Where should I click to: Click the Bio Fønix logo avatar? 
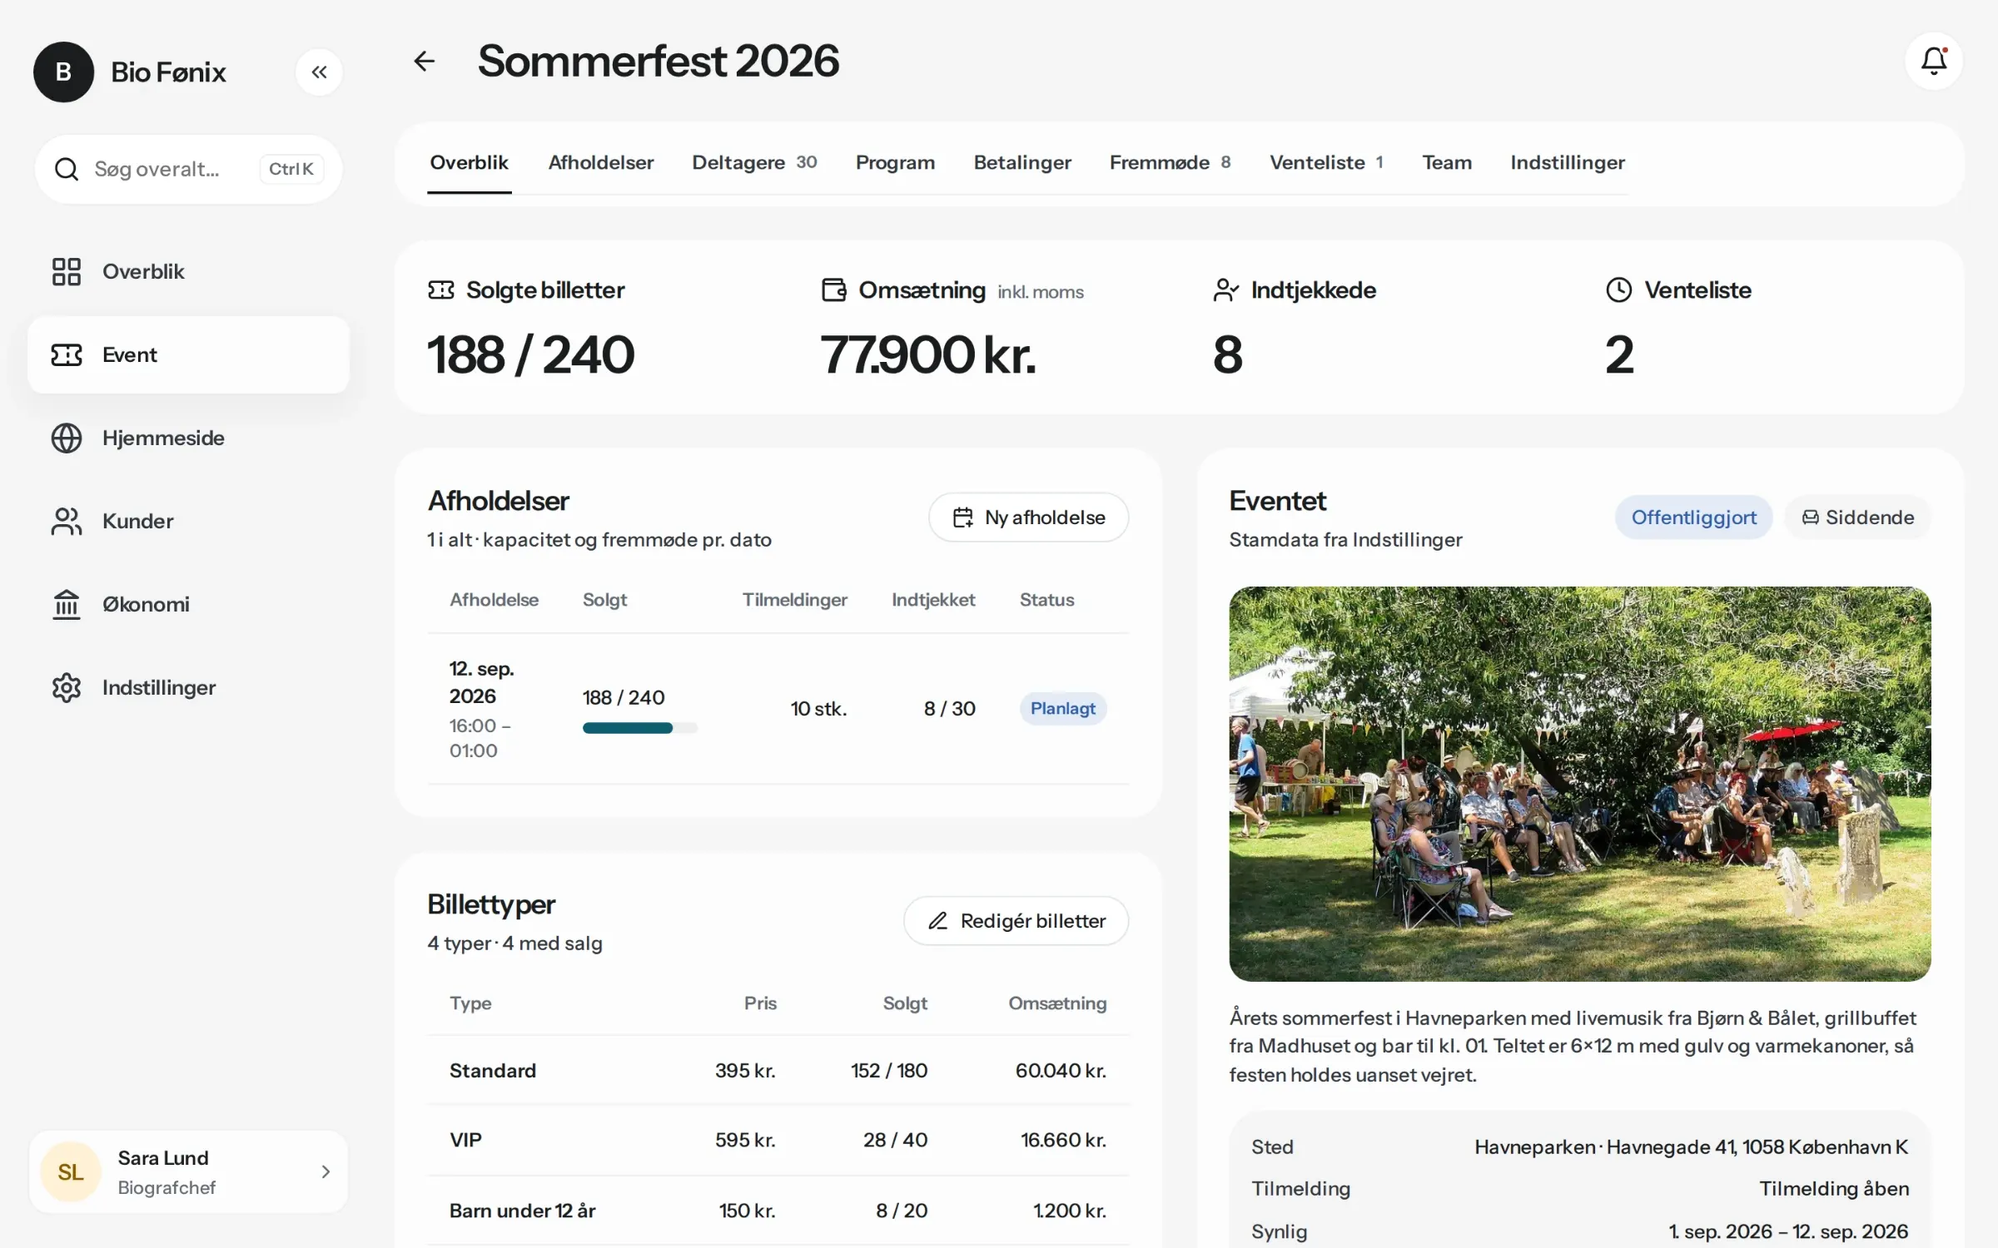63,72
